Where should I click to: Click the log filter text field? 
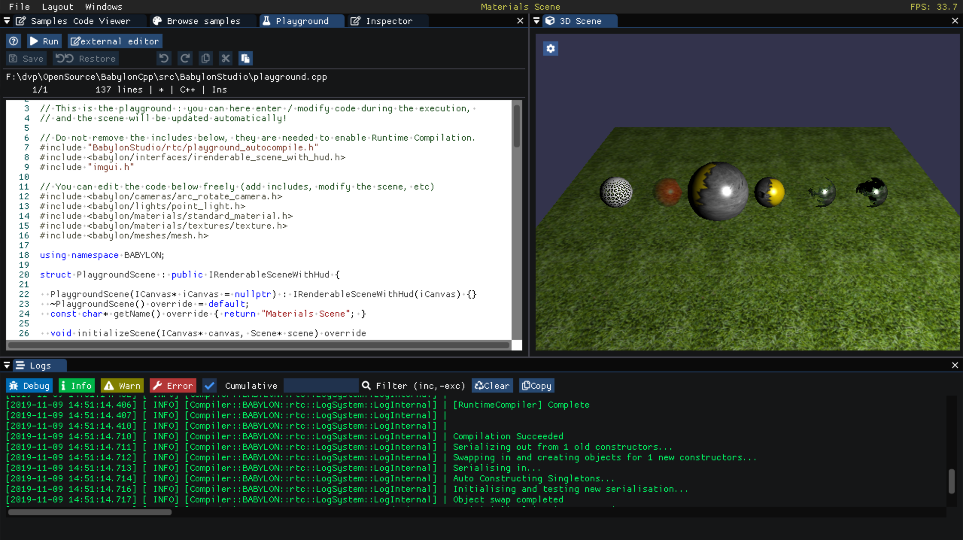320,385
